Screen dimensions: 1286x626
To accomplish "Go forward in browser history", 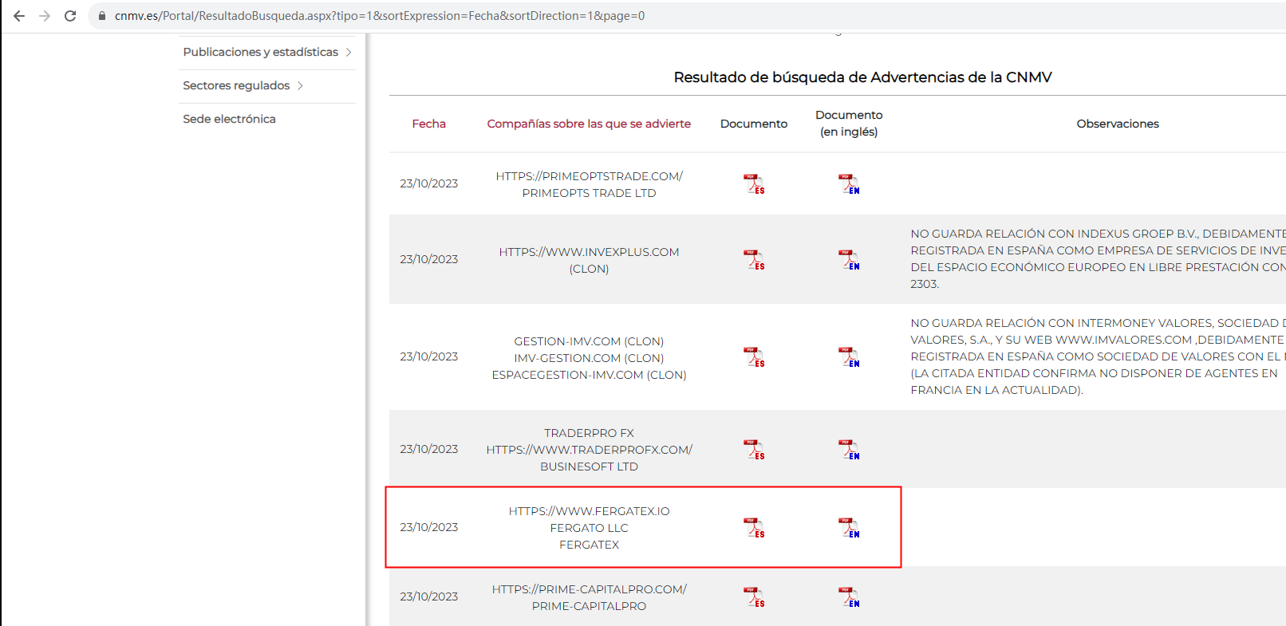I will tap(45, 16).
